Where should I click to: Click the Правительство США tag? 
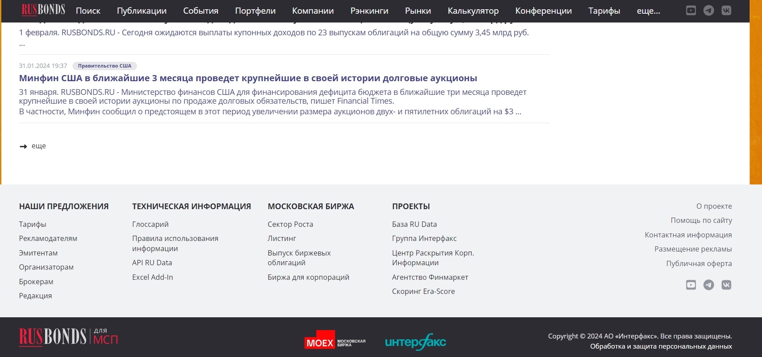pos(105,66)
